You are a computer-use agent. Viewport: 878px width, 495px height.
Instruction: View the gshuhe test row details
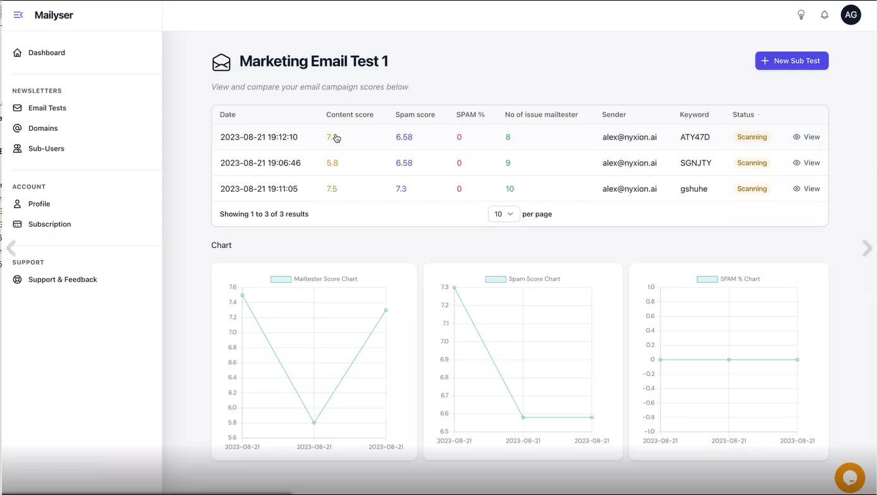(x=806, y=189)
